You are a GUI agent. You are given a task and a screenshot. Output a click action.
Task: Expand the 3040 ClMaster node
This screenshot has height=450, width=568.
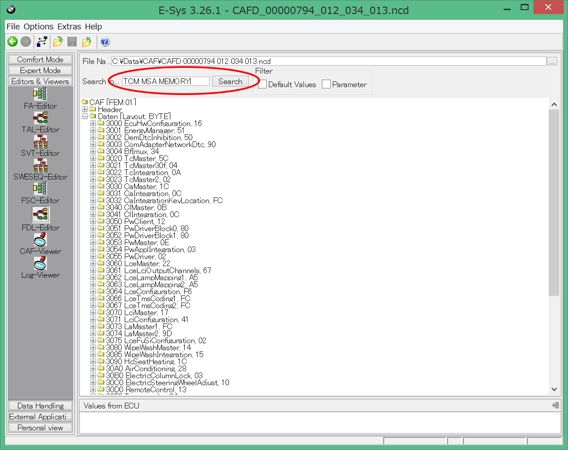(x=93, y=207)
